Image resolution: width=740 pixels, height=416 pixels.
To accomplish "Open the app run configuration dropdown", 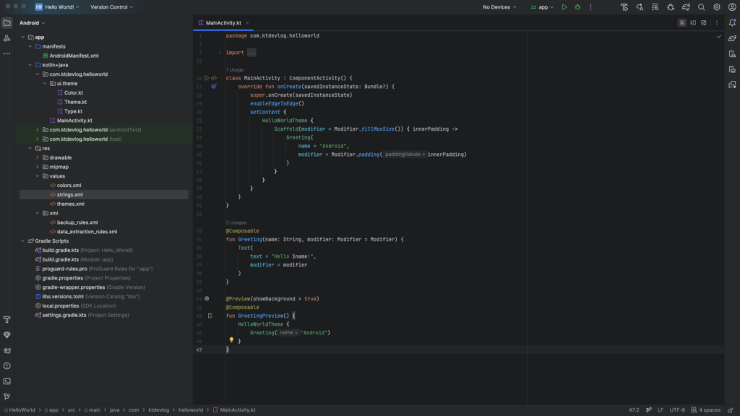I will click(542, 7).
